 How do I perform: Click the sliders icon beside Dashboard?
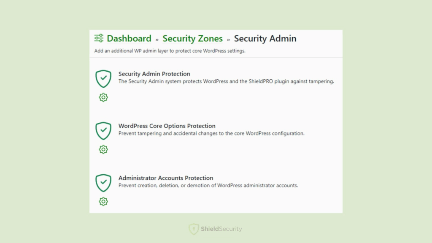point(99,38)
